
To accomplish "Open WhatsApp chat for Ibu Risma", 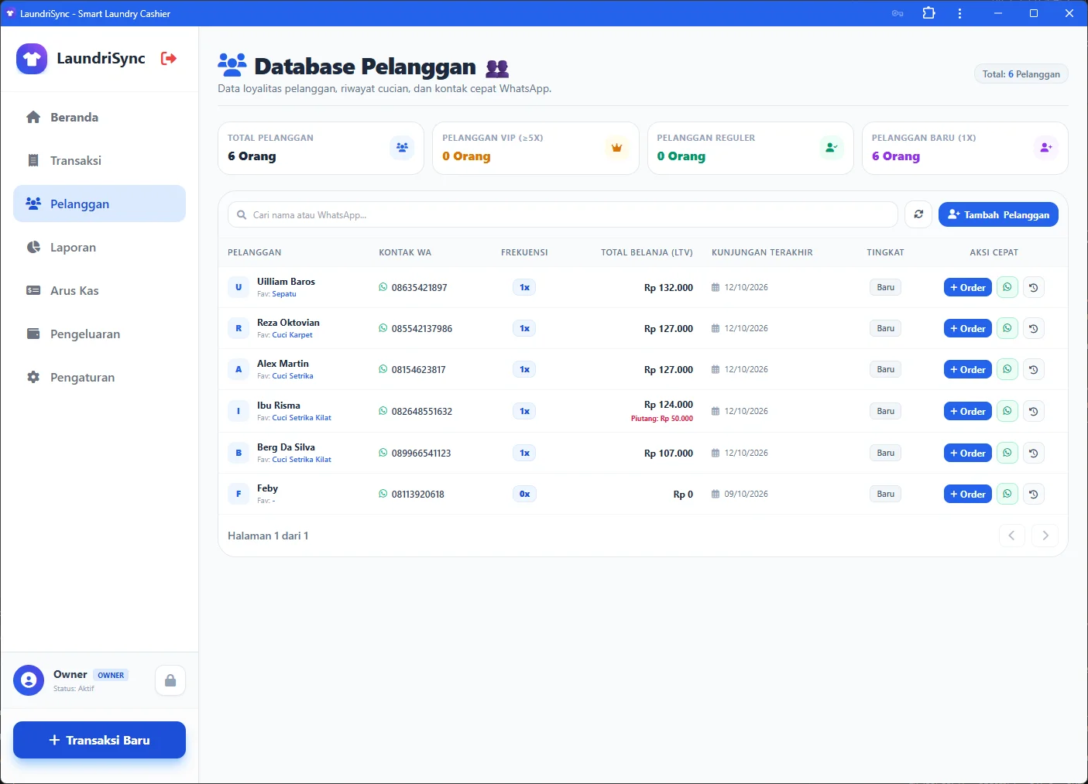I will 1007,411.
